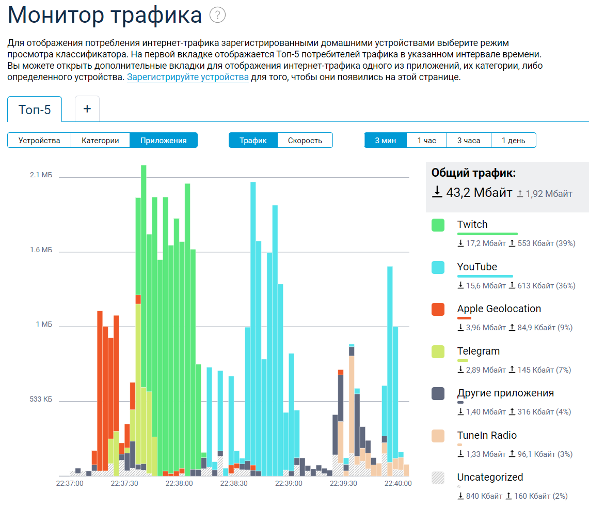589x506 pixels.
Task: Click the hatched Uncategorized legend square
Action: pos(437,479)
